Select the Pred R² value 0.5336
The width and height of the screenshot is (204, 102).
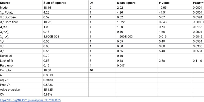[x=48, y=85]
